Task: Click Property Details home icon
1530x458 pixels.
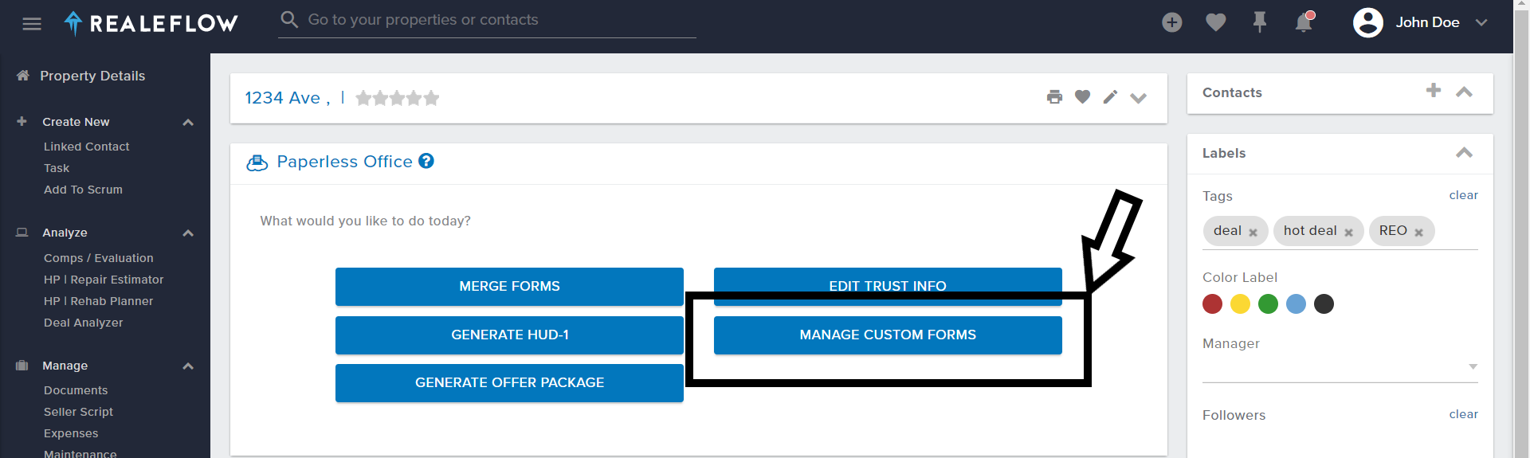Action: tap(22, 75)
